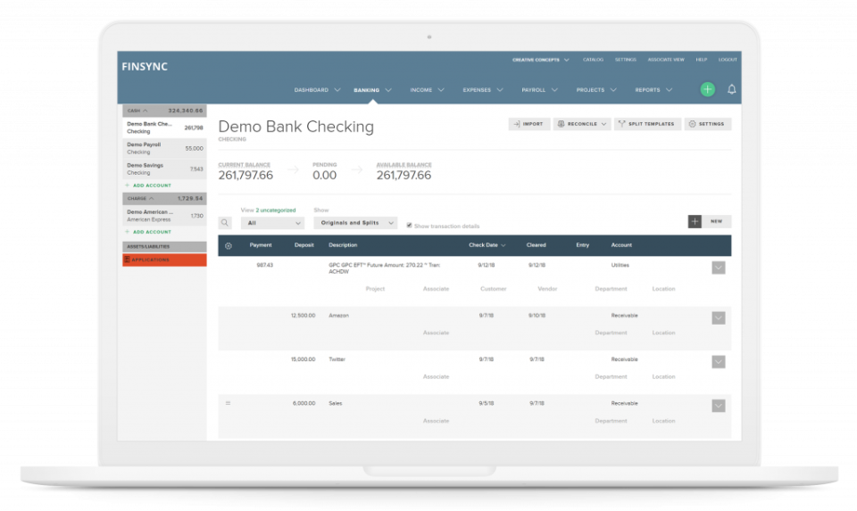
Task: Open the Expenses menu
Action: 483,89
